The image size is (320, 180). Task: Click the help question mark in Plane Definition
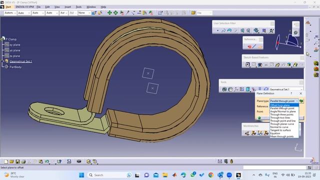291,93
